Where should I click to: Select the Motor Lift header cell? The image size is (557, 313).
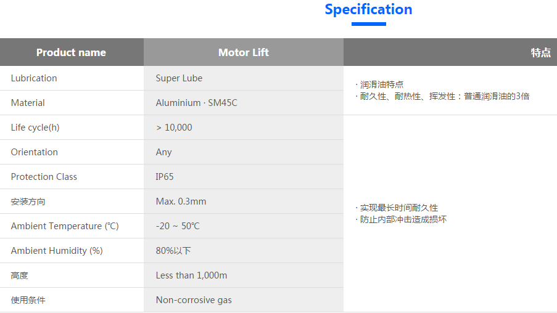click(x=244, y=52)
